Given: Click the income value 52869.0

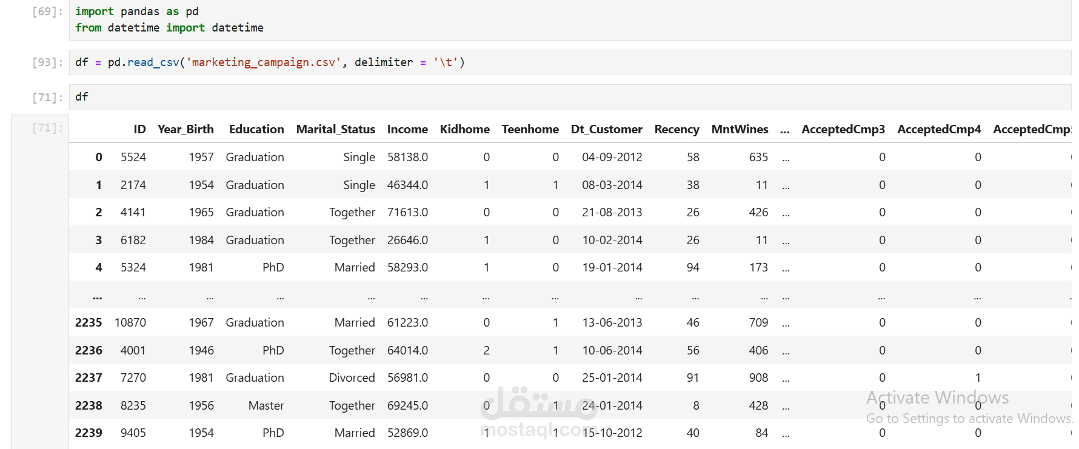Looking at the screenshot, I should 407,433.
